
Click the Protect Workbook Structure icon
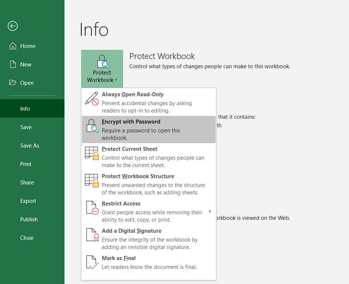click(x=92, y=180)
